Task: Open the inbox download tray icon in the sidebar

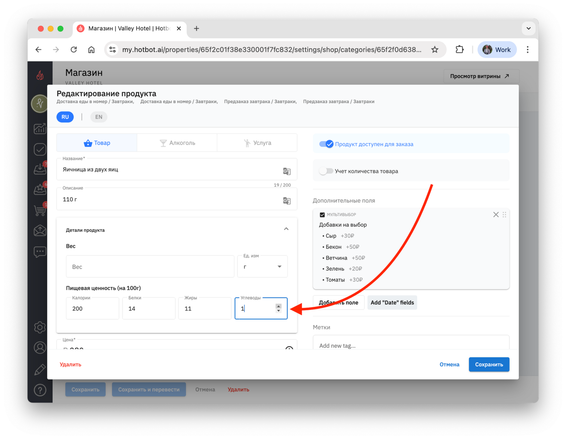Action: [40, 168]
